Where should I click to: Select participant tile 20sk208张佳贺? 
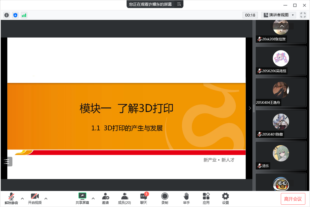(281, 32)
